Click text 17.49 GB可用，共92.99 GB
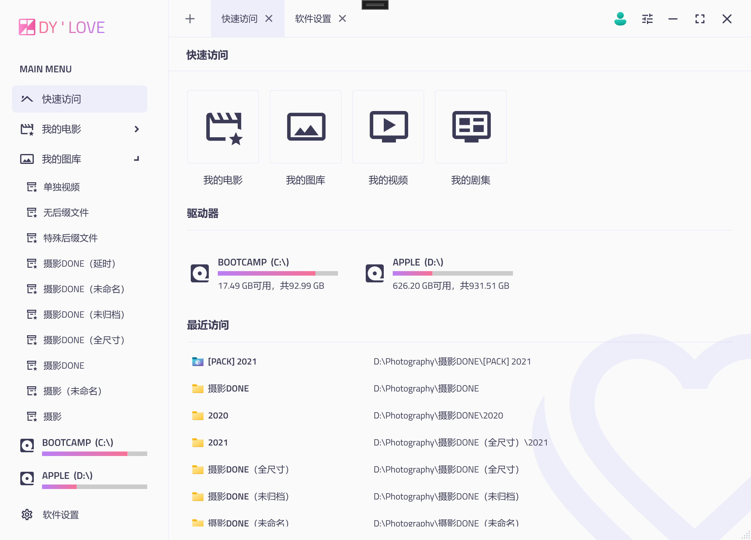 click(271, 286)
